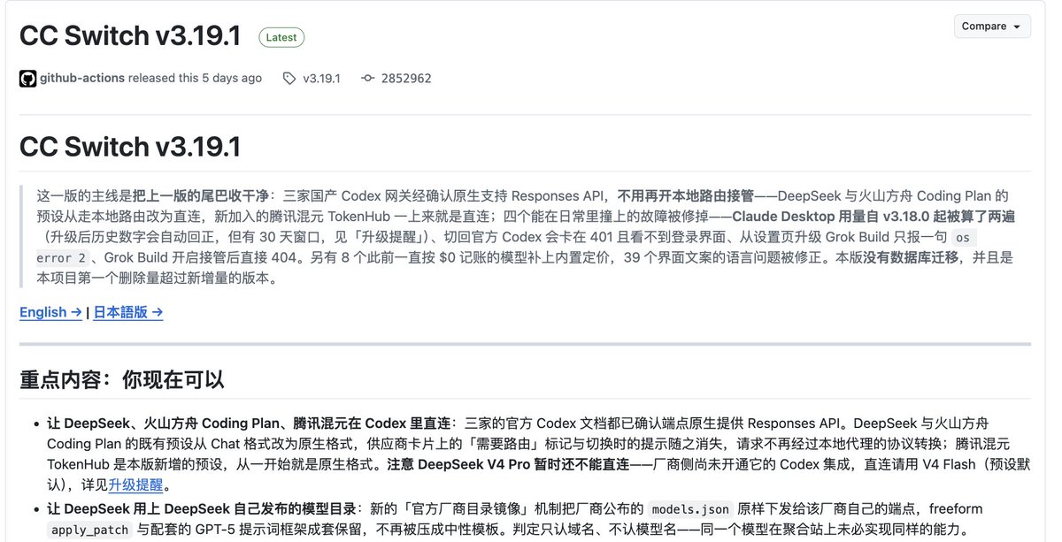Click bold text 不用再开本地路由接管
Viewport: 1062px width, 542px height.
coord(685,195)
